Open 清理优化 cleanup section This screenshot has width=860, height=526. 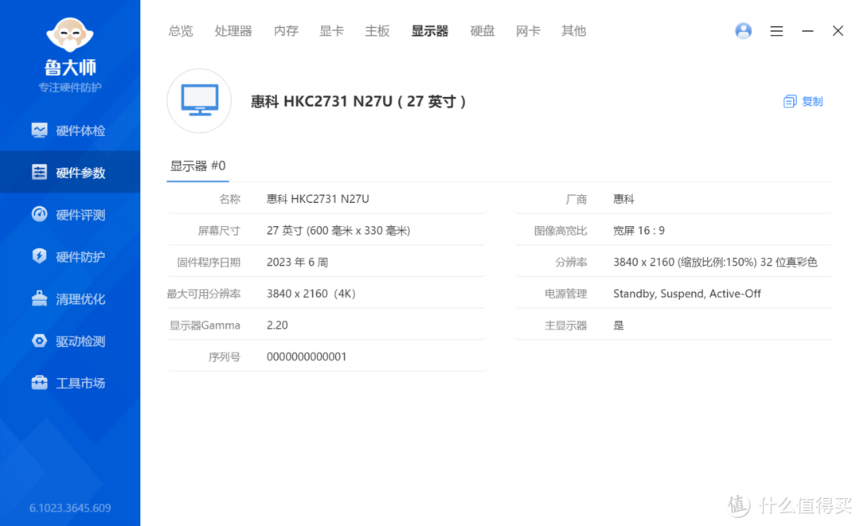tap(70, 298)
